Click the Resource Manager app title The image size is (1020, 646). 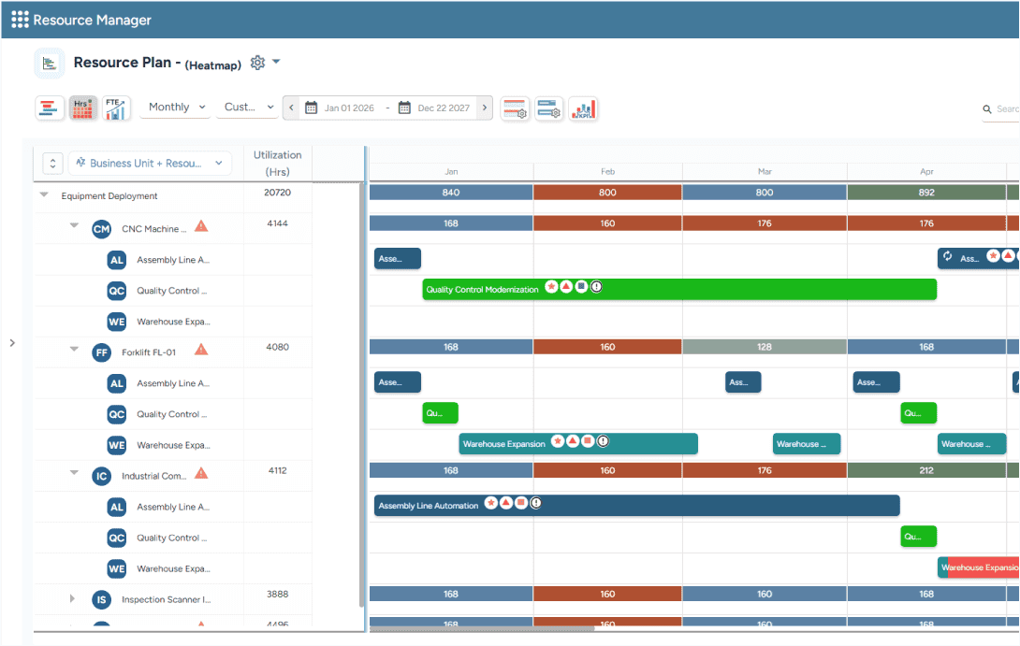click(x=93, y=21)
